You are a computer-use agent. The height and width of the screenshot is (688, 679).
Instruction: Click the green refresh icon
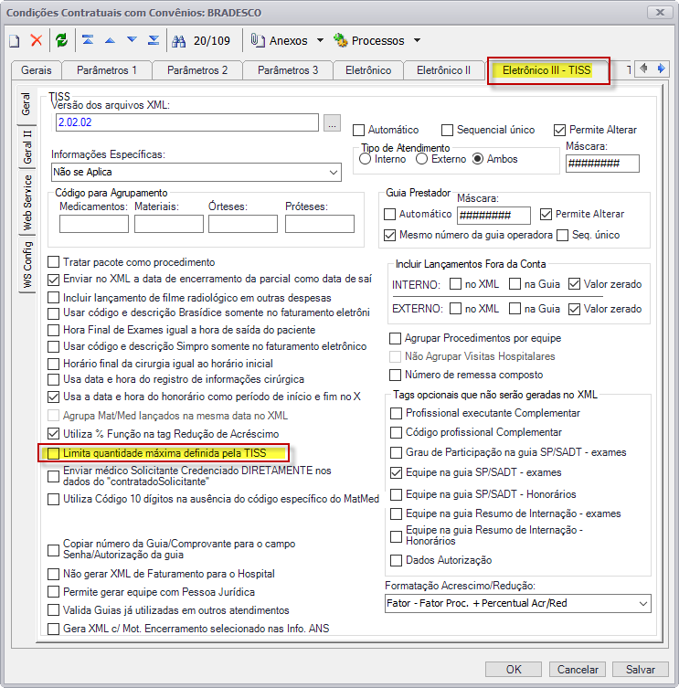[61, 40]
